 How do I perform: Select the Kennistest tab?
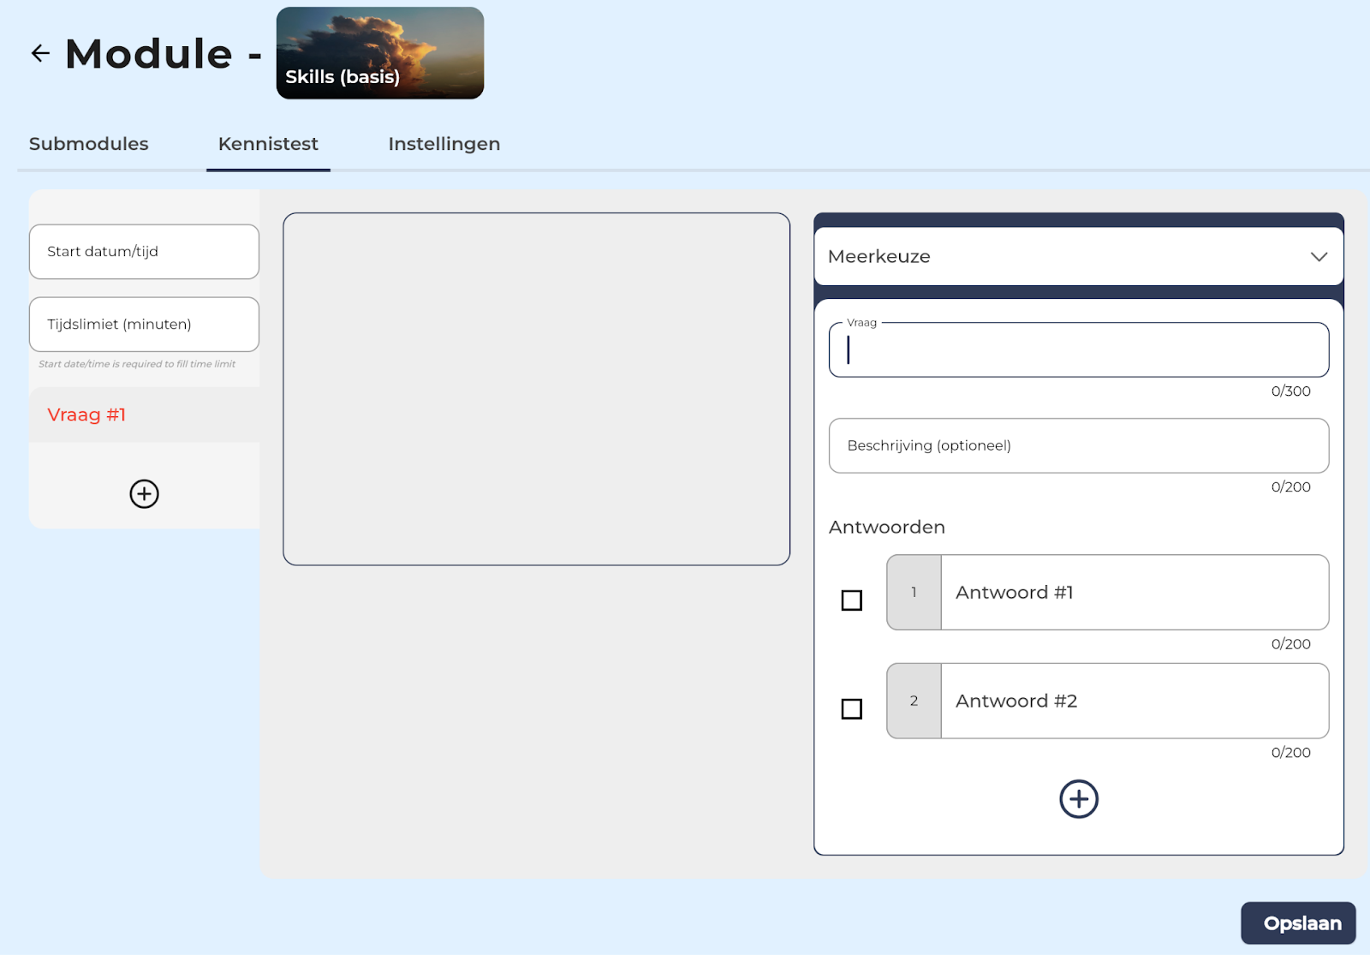pyautogui.click(x=268, y=144)
